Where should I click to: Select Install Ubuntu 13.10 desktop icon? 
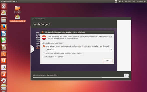[17, 18]
